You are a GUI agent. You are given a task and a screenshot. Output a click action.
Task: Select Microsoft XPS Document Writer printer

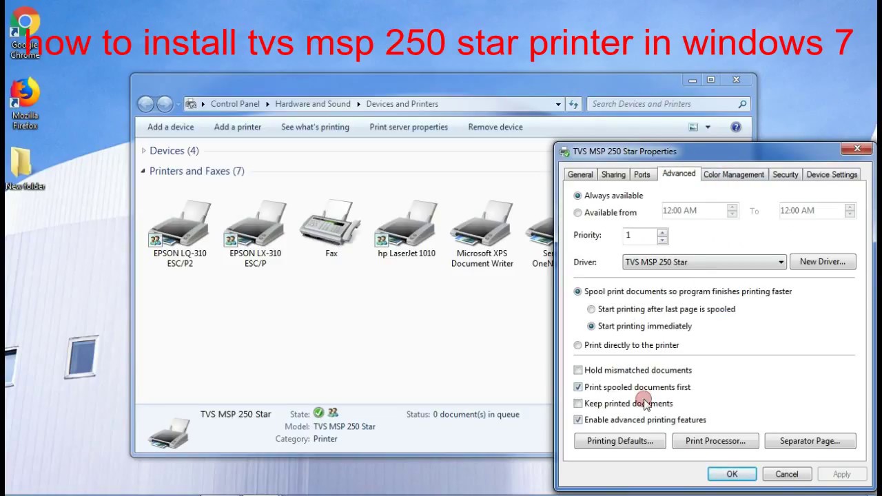pyautogui.click(x=482, y=234)
